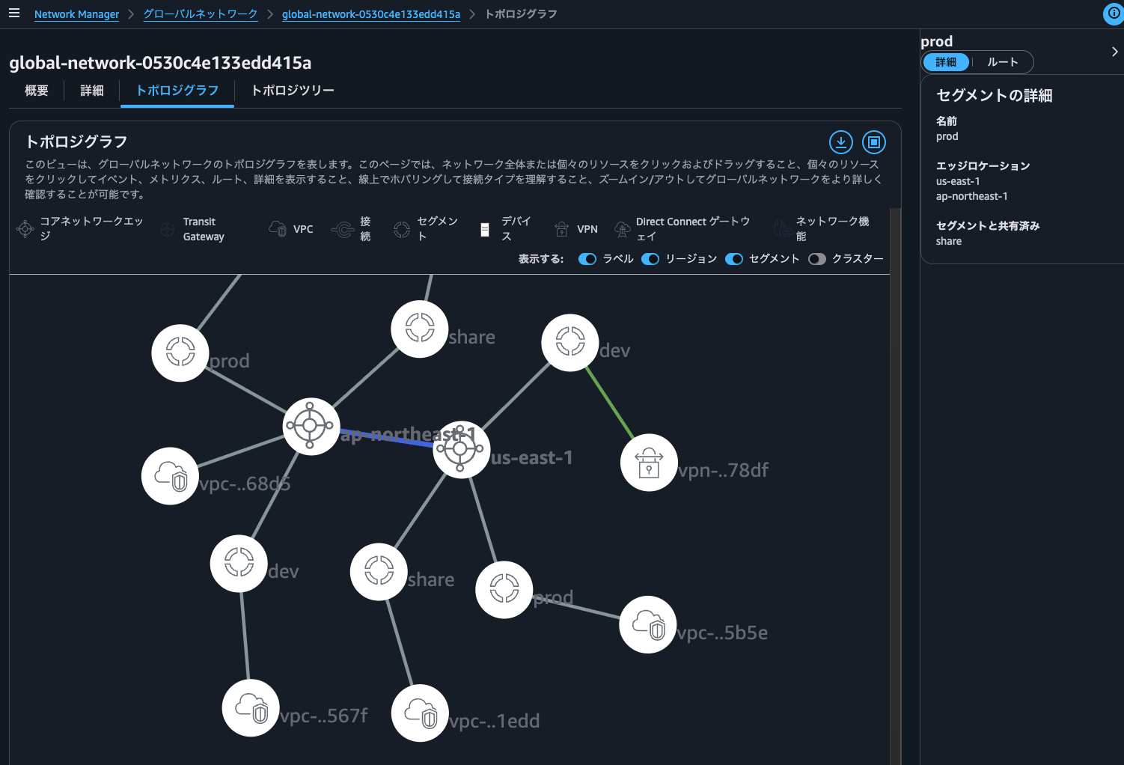Click the info circle icon
This screenshot has width=1124, height=765.
coord(1114,13)
